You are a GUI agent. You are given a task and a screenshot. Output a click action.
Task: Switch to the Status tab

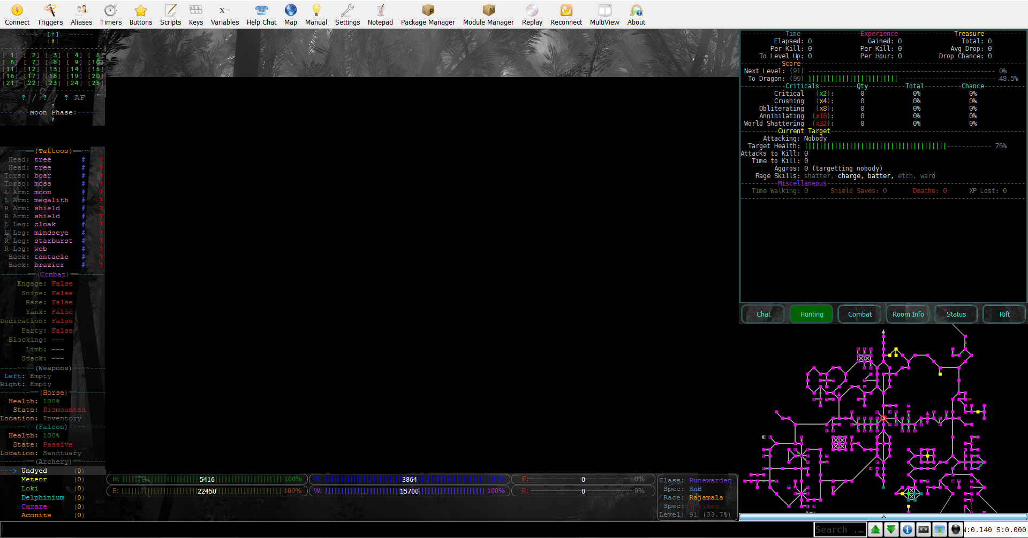(956, 314)
